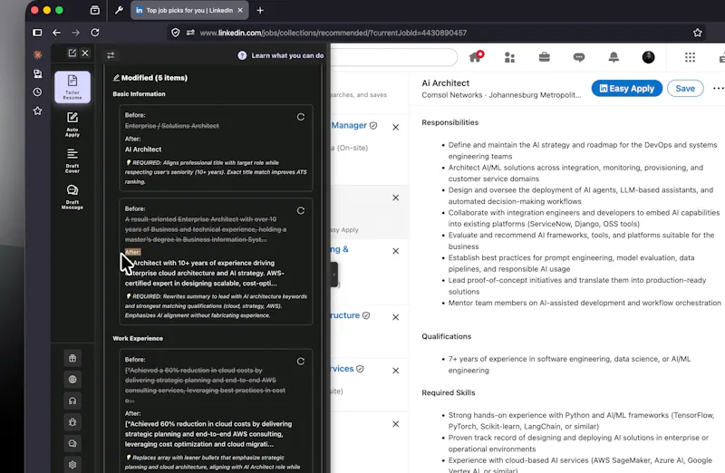
Task: Dismiss the 'rvices' job card
Action: pos(396,371)
